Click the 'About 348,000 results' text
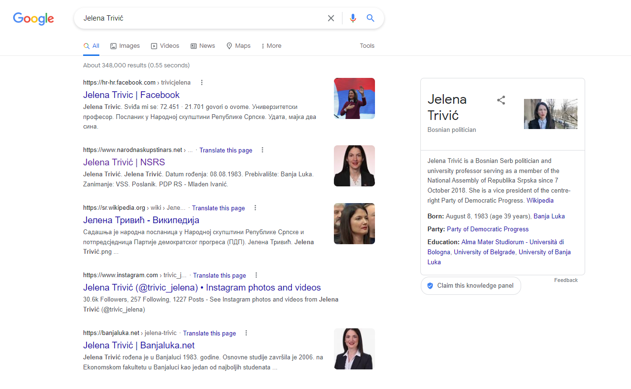 click(x=136, y=65)
